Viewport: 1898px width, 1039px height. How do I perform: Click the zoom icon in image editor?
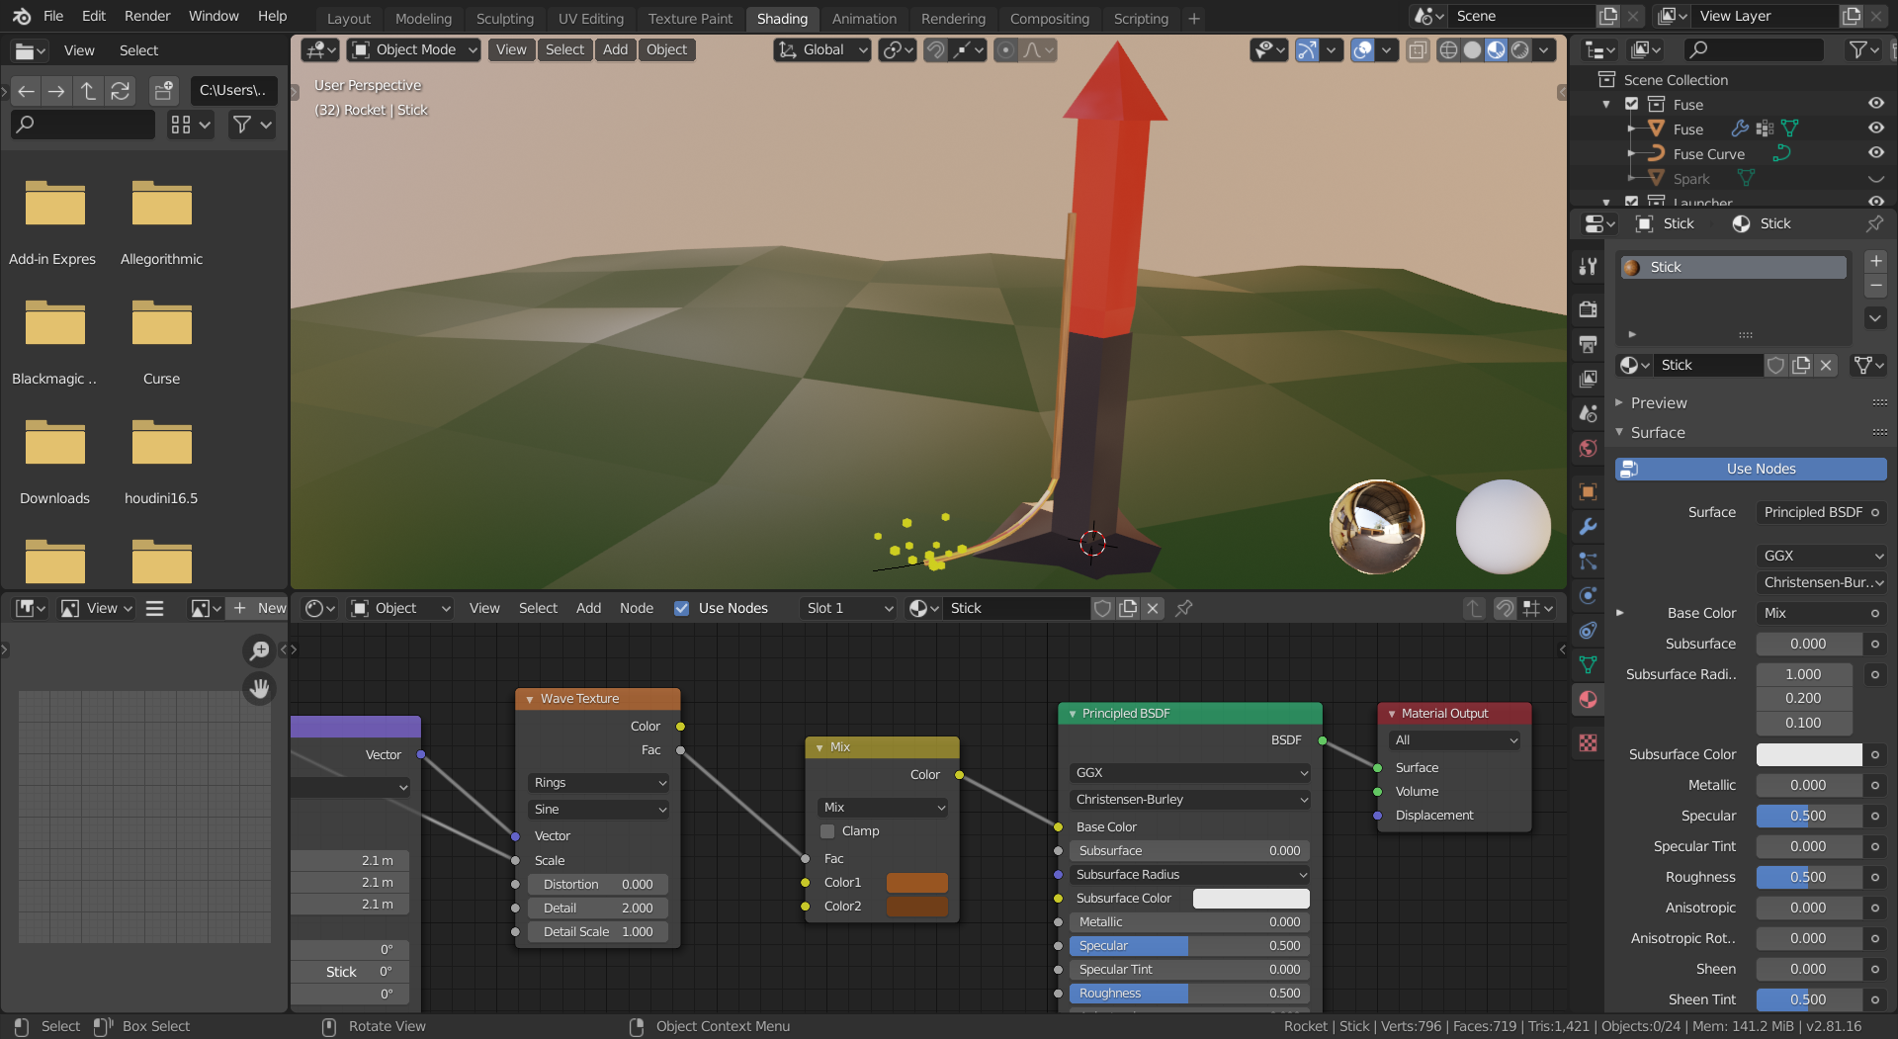(259, 649)
